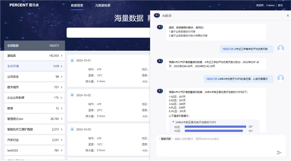This screenshot has height=161, width=291.
Task: Open the 2024-10-02 record title
Action: (84, 95)
